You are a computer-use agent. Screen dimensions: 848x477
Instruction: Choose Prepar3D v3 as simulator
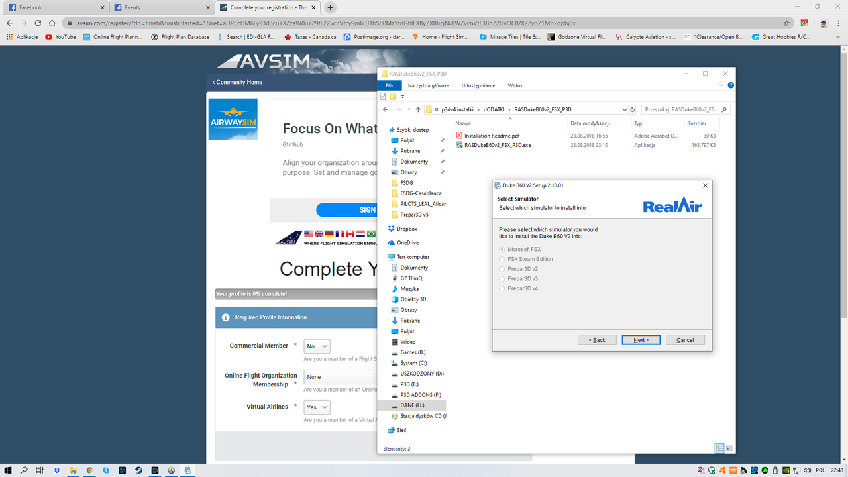pyautogui.click(x=502, y=279)
